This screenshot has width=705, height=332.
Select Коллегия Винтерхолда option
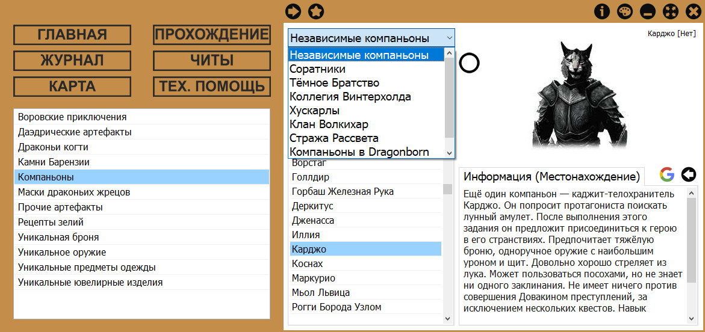(366, 97)
